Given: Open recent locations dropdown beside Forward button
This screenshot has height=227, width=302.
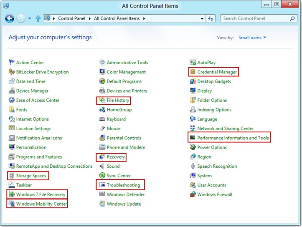Looking at the screenshot, I should 30,18.
